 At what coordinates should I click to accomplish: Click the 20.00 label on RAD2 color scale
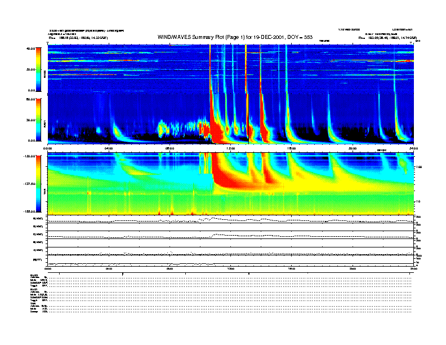[30, 69]
